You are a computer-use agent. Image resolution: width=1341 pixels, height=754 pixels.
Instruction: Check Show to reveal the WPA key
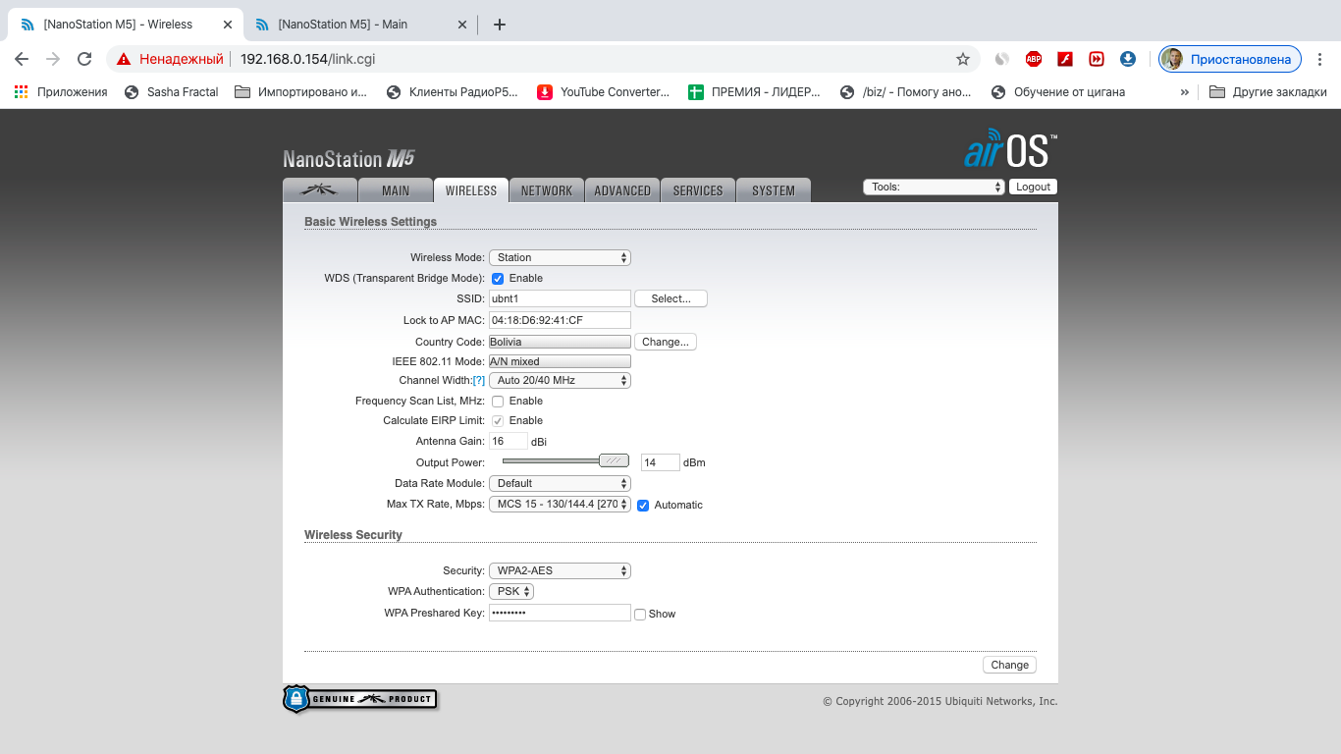tap(640, 615)
